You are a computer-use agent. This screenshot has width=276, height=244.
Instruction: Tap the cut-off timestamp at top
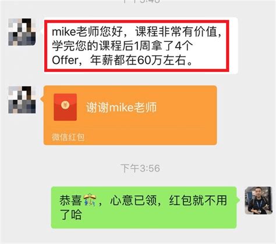(141, 1)
